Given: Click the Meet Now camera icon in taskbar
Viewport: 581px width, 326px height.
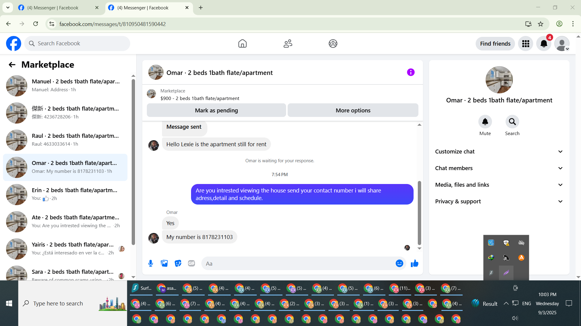Looking at the screenshot, I should coord(515,288).
